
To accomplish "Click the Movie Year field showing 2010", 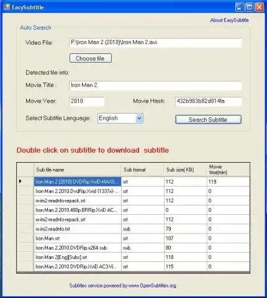I will 87,101.
